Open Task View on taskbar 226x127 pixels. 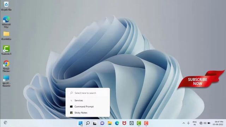tap(95, 123)
